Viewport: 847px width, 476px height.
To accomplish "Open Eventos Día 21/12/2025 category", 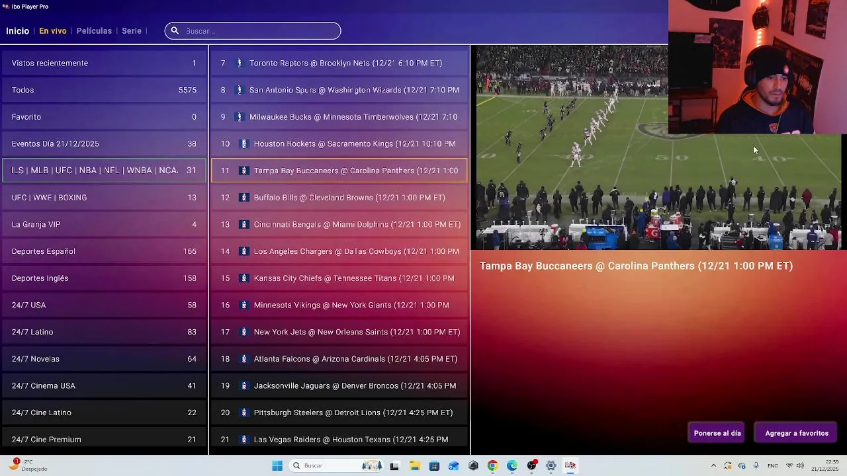I will [104, 144].
